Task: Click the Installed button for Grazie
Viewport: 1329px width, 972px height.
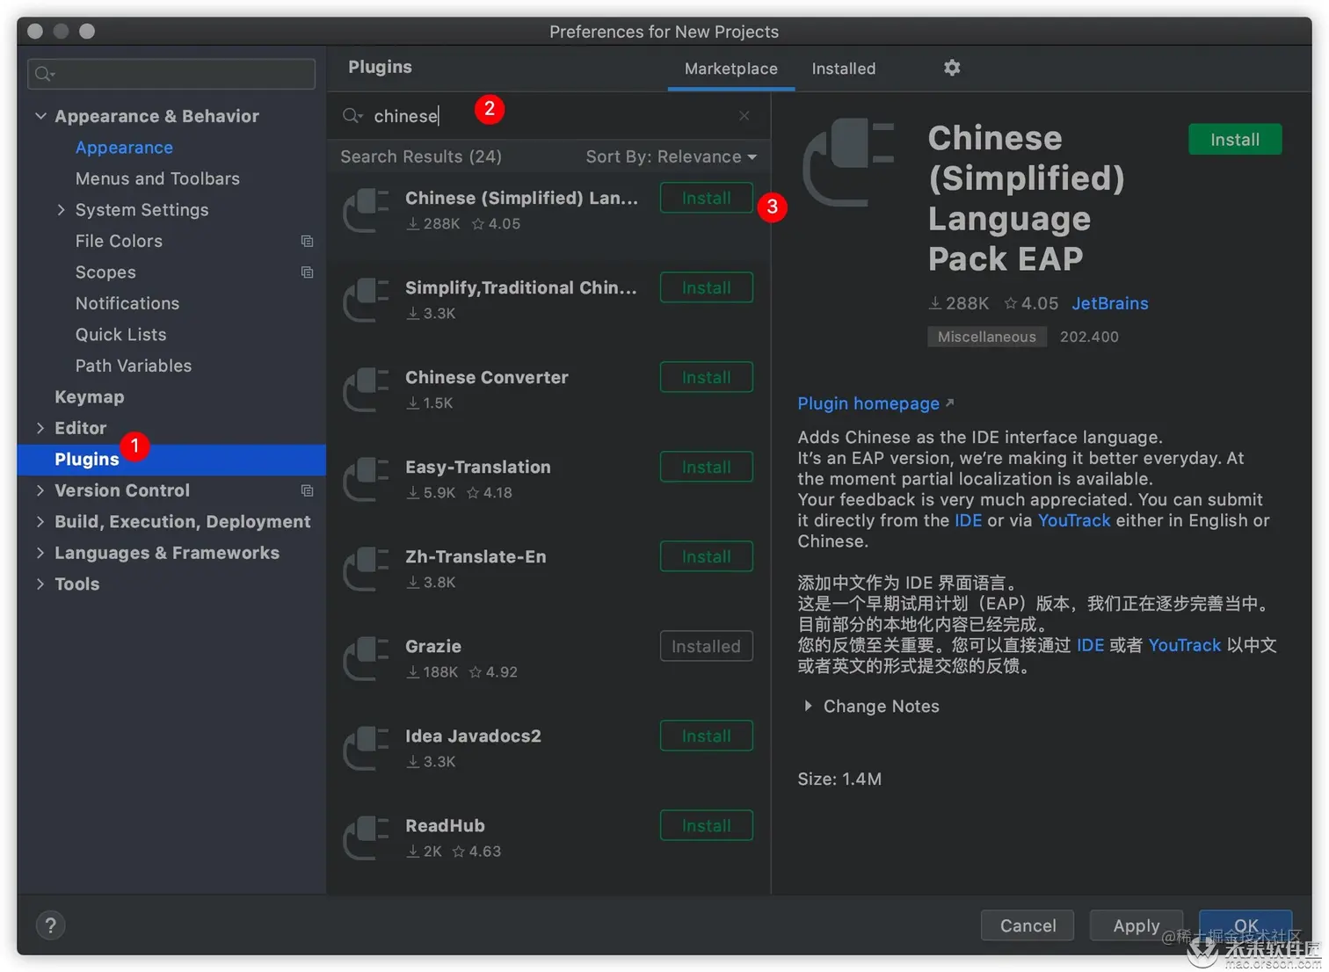Action: coord(707,646)
